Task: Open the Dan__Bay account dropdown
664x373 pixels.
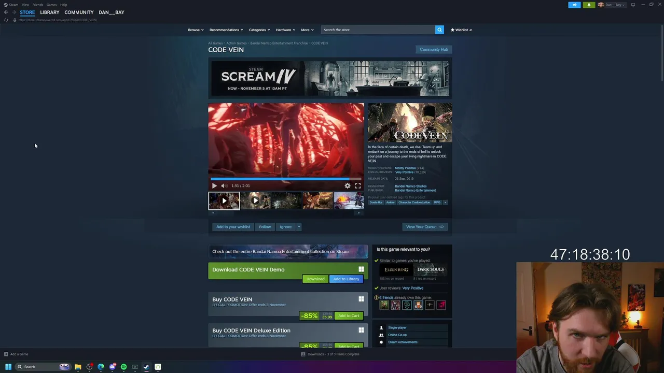Action: [x=612, y=5]
